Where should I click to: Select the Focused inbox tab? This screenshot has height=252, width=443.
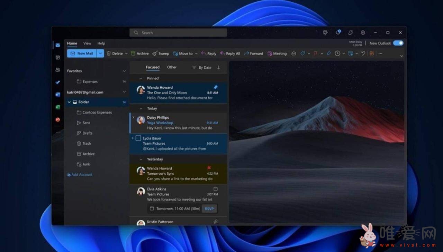(x=153, y=67)
